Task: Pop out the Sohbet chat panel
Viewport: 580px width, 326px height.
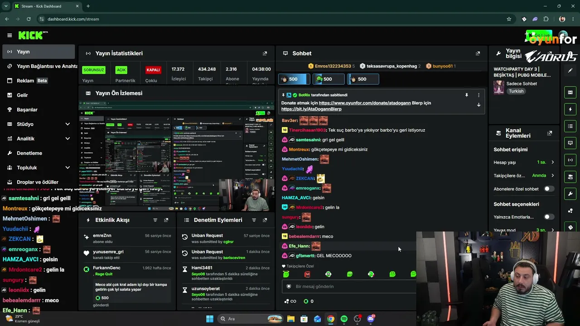Action: (x=478, y=53)
